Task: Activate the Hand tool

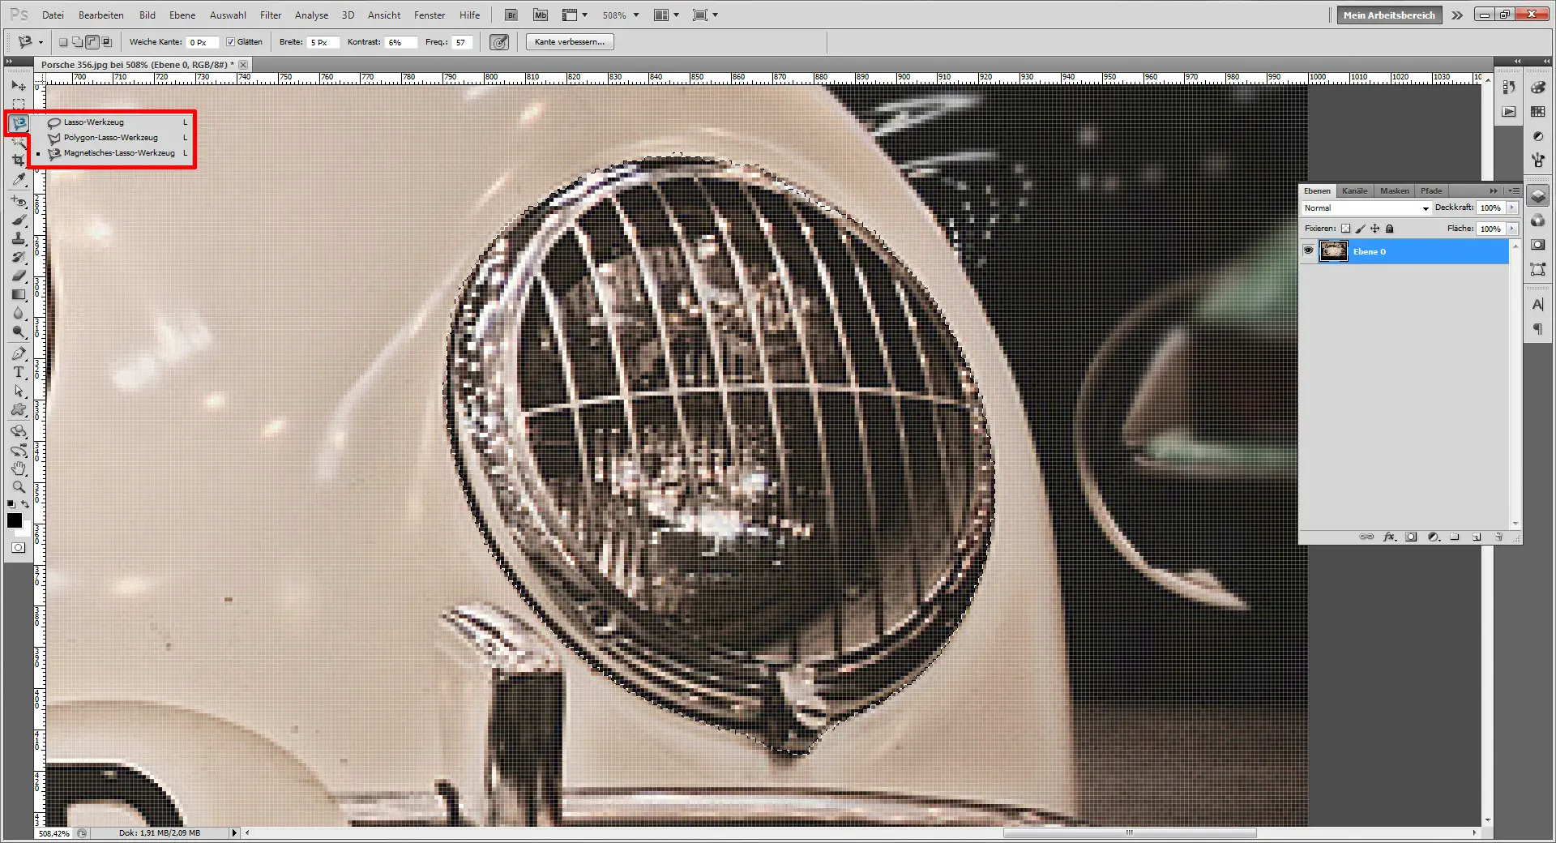Action: pyautogui.click(x=18, y=469)
